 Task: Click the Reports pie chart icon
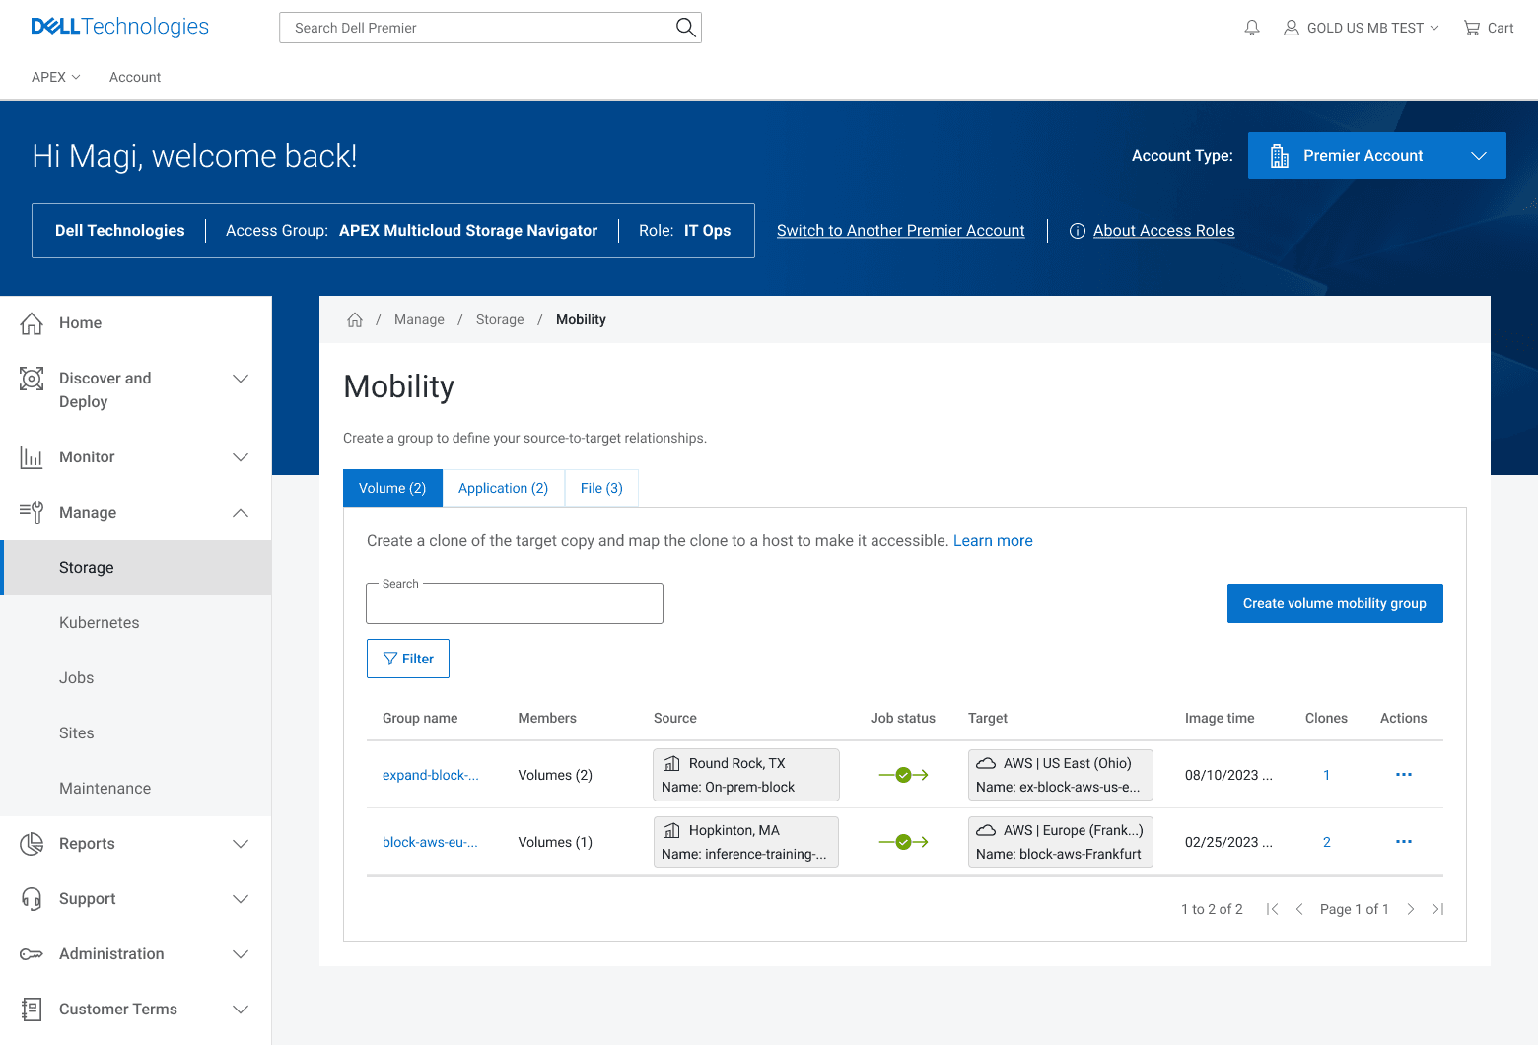point(32,844)
